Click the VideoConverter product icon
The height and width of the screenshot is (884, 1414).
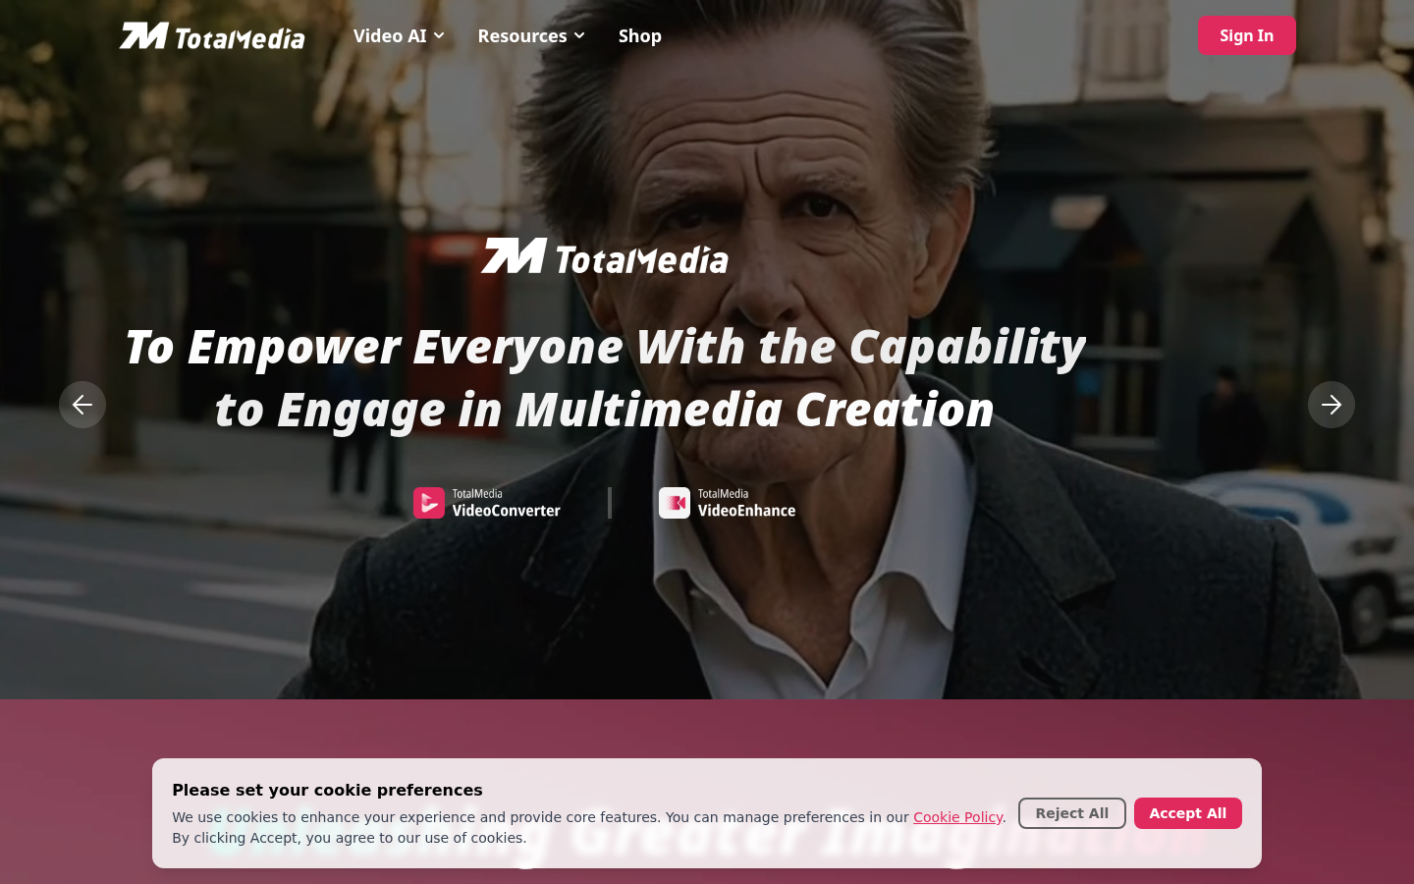click(429, 503)
